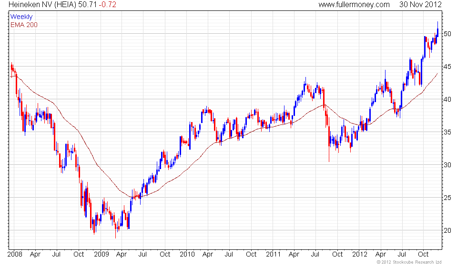Select the 'Weekly' legend label

pos(21,17)
